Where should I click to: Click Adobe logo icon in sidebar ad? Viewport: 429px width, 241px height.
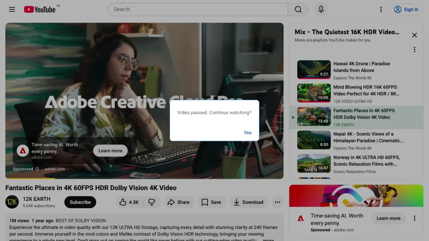point(301,218)
